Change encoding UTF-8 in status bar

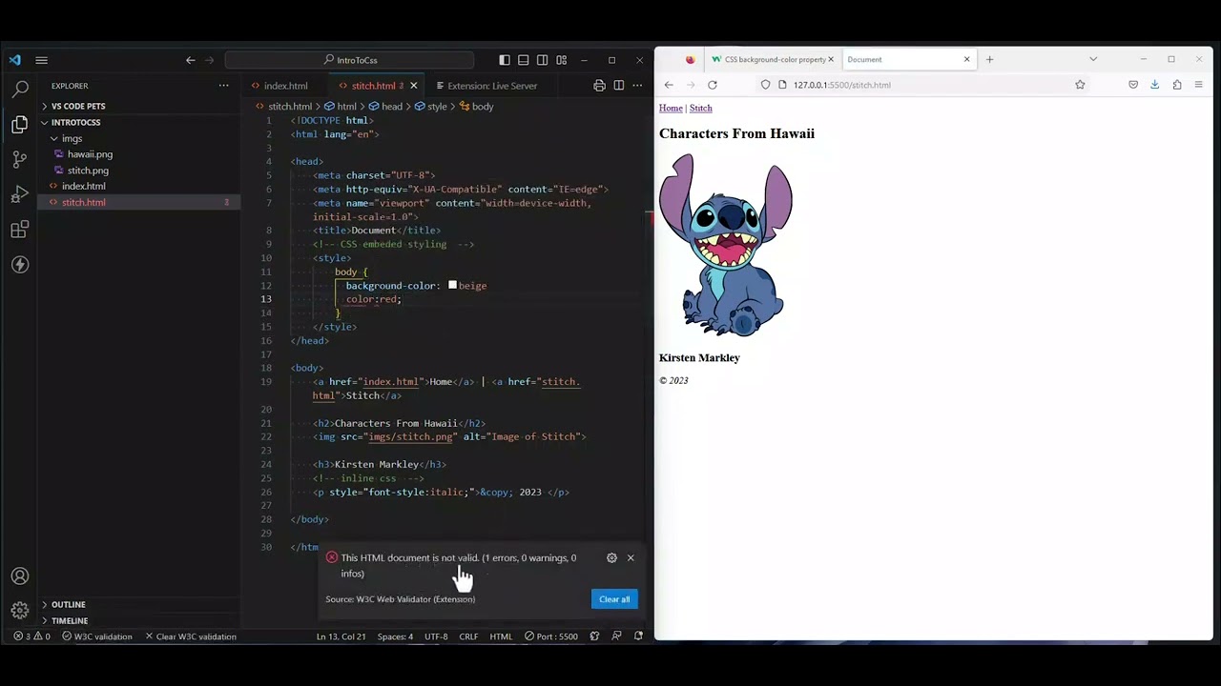[436, 636]
